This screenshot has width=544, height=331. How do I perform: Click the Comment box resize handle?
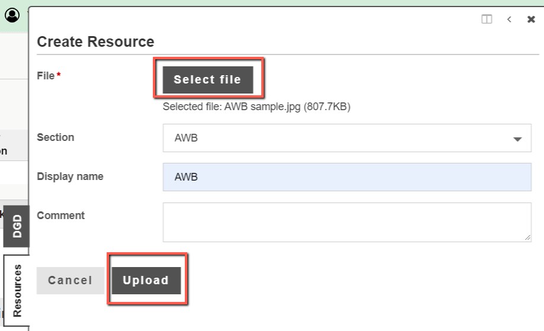(527, 238)
